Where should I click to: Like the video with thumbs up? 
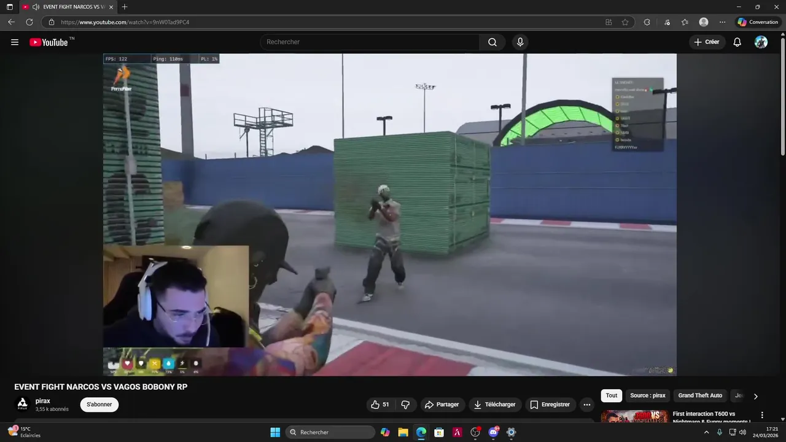[380, 405]
